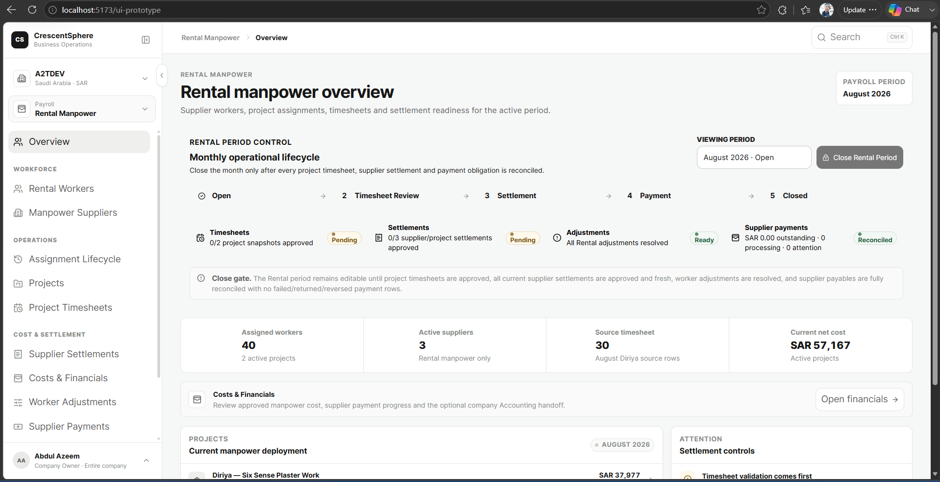Open Worker Adjustments page
Screen dimensions: 940x482
click(x=79, y=402)
